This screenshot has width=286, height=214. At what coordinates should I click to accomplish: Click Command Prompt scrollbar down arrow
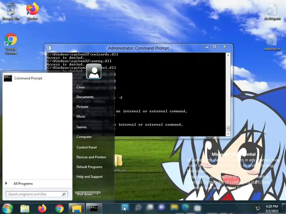click(228, 134)
